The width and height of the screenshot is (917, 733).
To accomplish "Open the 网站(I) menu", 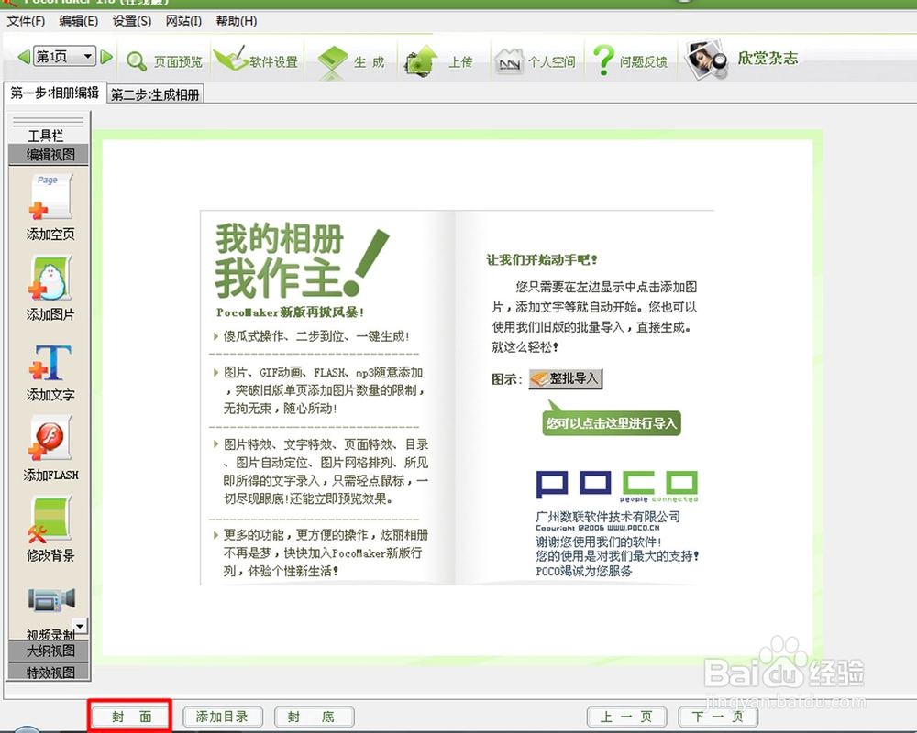I will (183, 21).
